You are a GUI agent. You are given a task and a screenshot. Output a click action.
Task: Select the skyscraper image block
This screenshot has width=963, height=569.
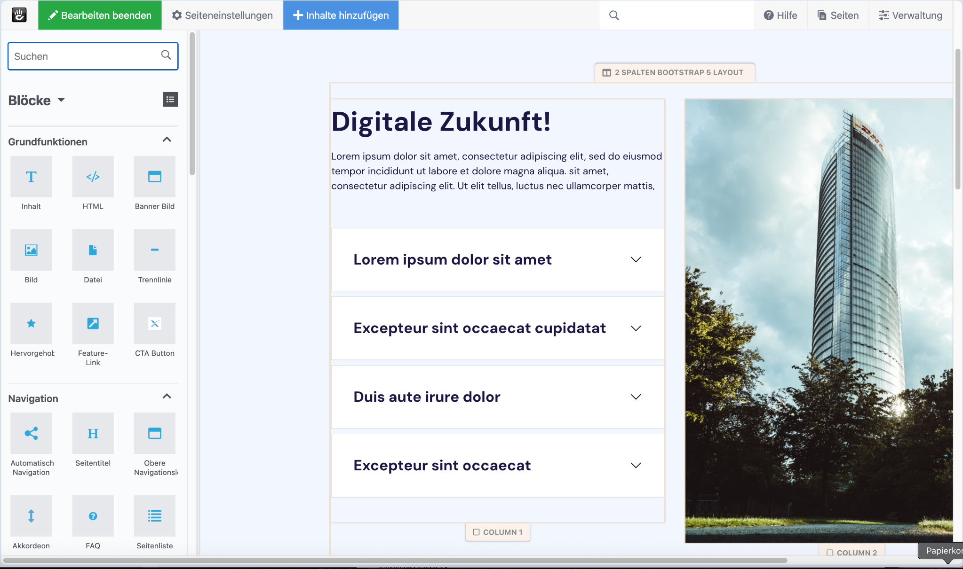pyautogui.click(x=819, y=320)
